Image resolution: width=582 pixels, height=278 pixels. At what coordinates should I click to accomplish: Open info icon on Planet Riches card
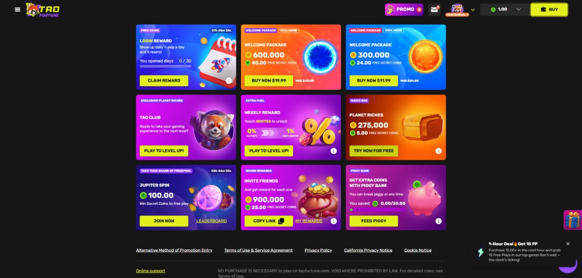click(439, 151)
